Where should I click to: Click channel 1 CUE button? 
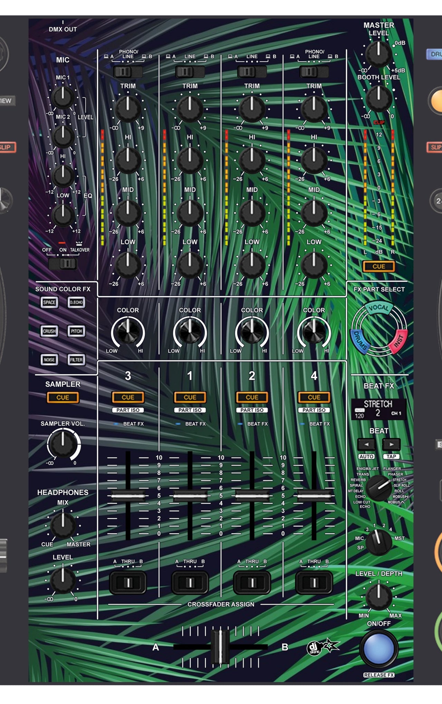click(x=190, y=397)
